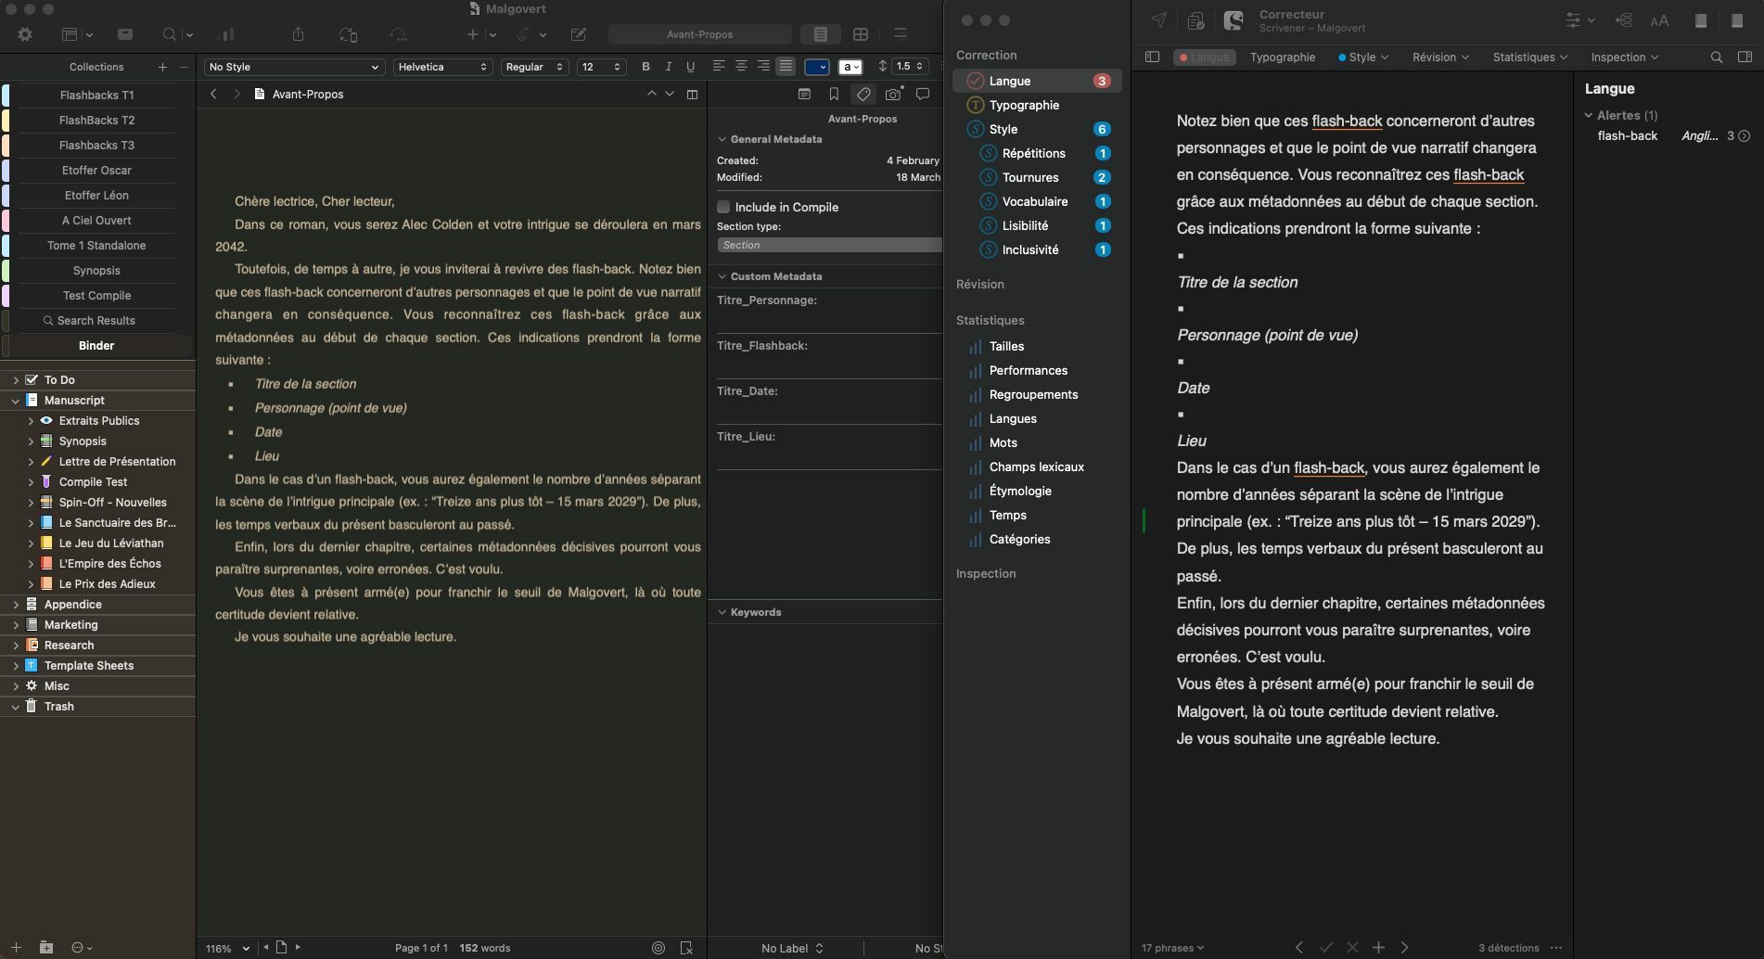This screenshot has width=1764, height=959.
Task: Open the bookmarks tab in inspector
Action: pyautogui.click(x=834, y=94)
